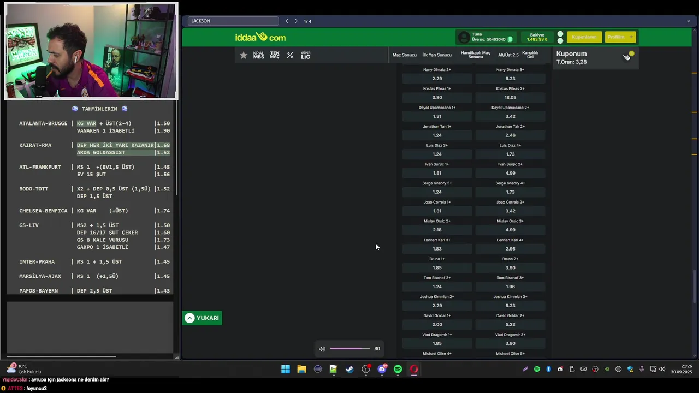Choose Joshua Kimmich 2+ odds 2.29
The width and height of the screenshot is (699, 393).
(x=437, y=306)
